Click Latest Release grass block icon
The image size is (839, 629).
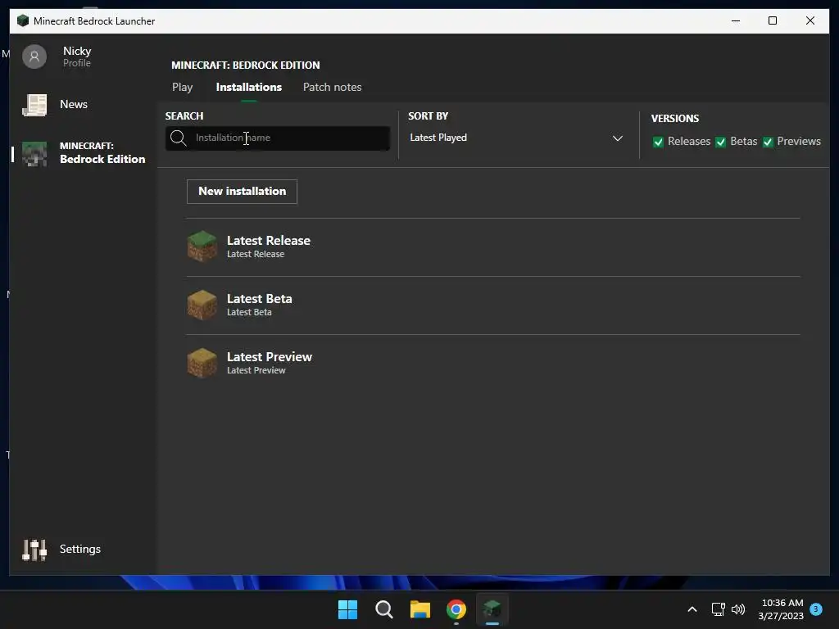(x=202, y=246)
